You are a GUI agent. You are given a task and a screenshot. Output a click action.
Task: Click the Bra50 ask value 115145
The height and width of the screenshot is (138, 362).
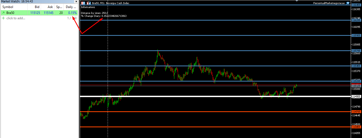[48, 13]
